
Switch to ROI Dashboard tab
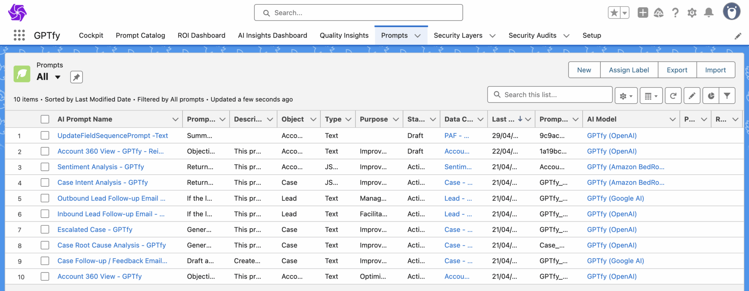202,35
